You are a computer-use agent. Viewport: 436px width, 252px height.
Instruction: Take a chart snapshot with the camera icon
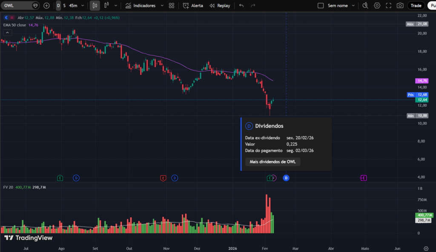400,6
